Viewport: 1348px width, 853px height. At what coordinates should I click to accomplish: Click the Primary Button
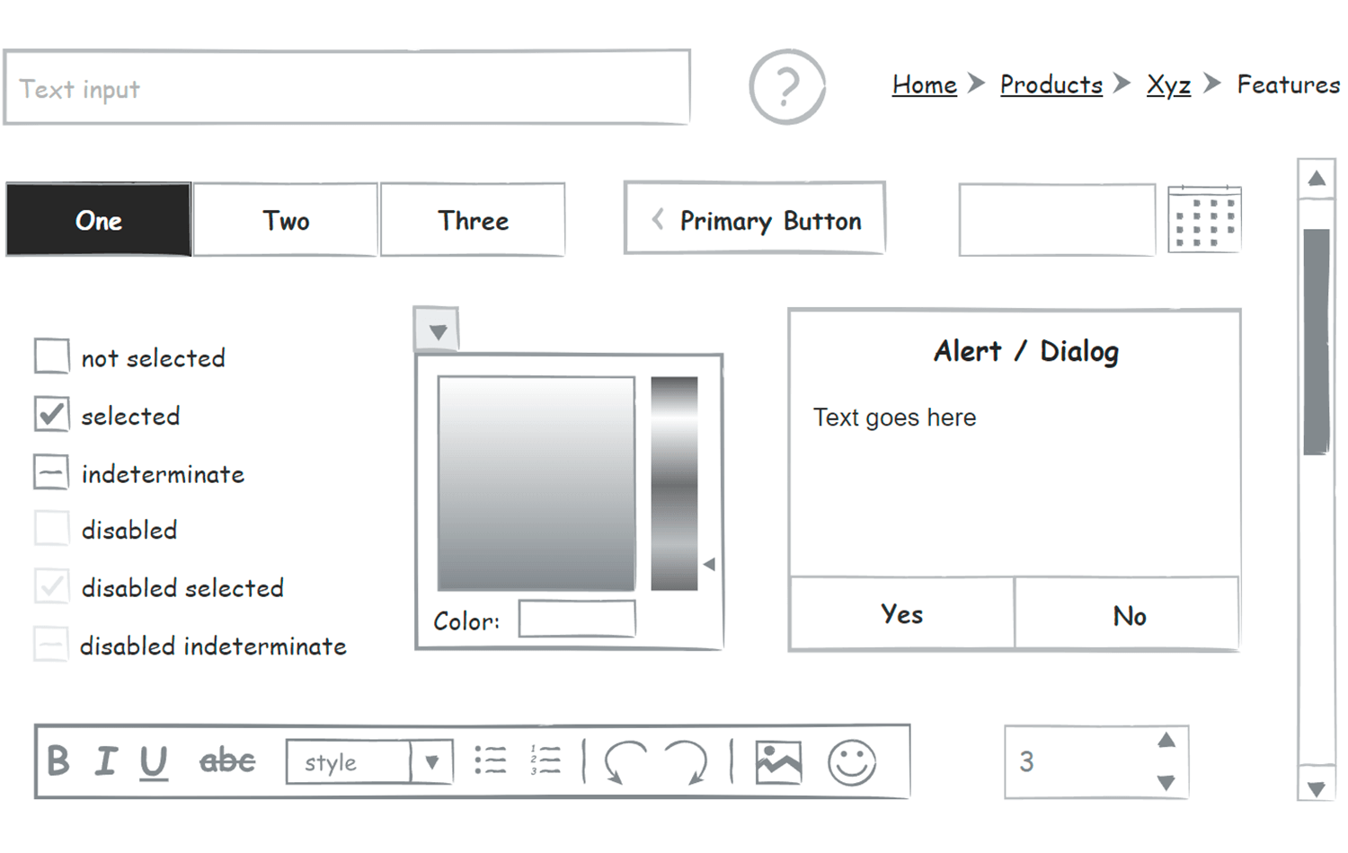pyautogui.click(x=755, y=218)
